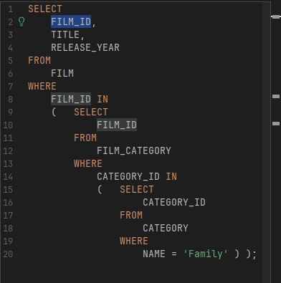Screen dimensions: 281x283
Task: Click the WHERE keyword on line 13
Action: [x=88, y=163]
